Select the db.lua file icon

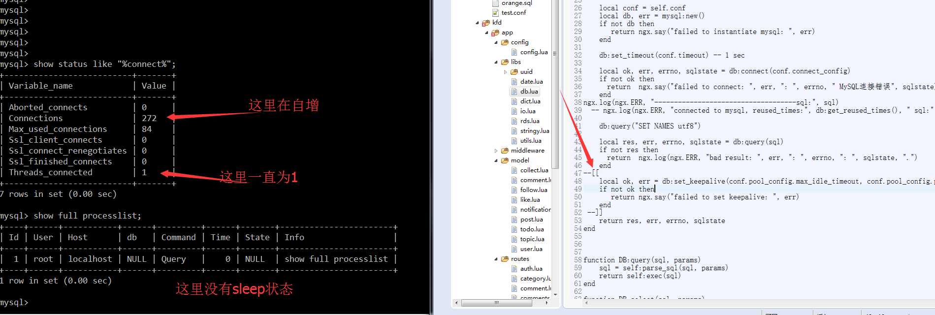pos(515,92)
